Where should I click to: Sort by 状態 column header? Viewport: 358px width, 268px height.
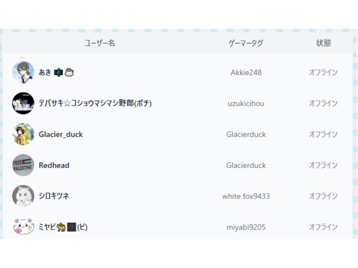[323, 43]
